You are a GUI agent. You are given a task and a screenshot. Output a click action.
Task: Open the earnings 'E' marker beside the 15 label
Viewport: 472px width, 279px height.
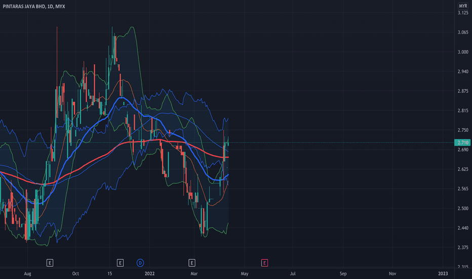click(120, 263)
